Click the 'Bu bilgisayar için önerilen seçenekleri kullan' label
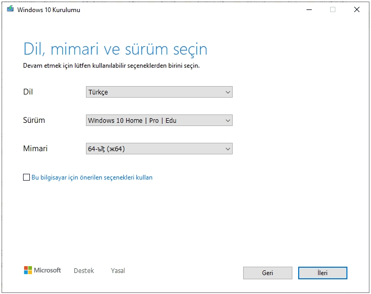The image size is (371, 294). [92, 177]
